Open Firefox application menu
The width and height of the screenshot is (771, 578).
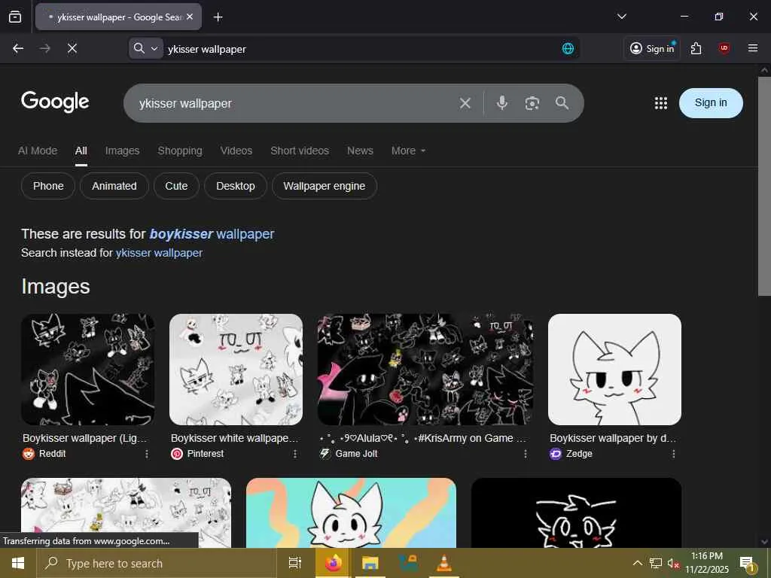pos(753,48)
